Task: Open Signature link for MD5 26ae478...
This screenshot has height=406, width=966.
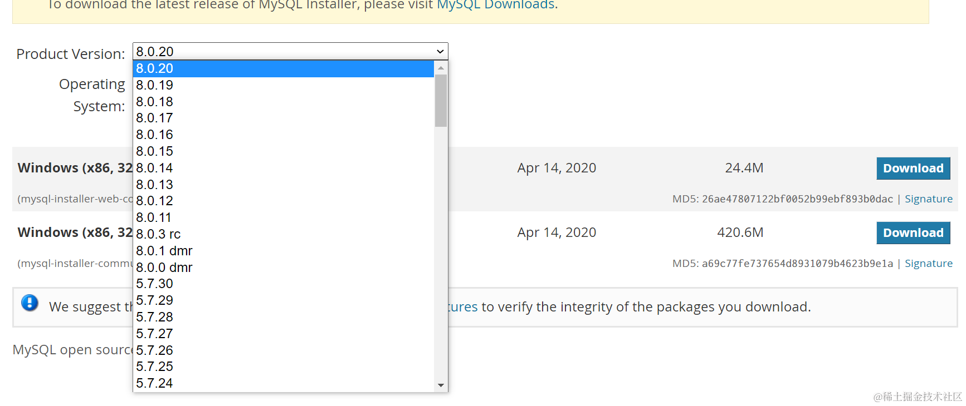Action: (x=929, y=199)
